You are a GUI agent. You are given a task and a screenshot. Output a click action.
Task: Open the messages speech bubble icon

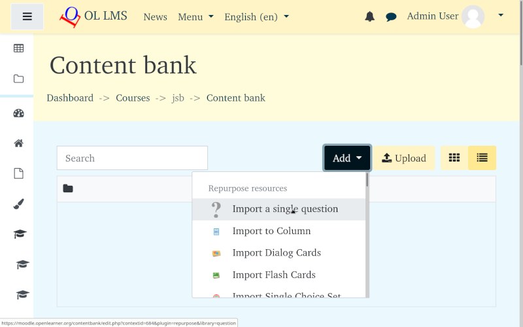click(391, 17)
